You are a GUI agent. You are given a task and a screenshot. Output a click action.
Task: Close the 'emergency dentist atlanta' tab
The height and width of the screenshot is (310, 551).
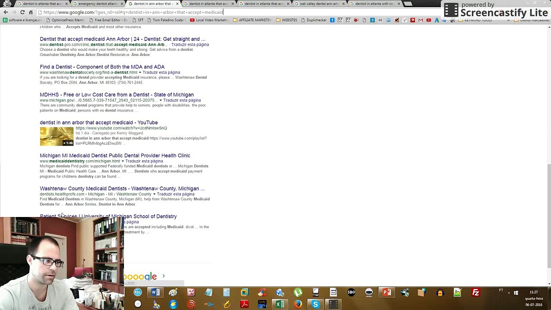tap(122, 4)
